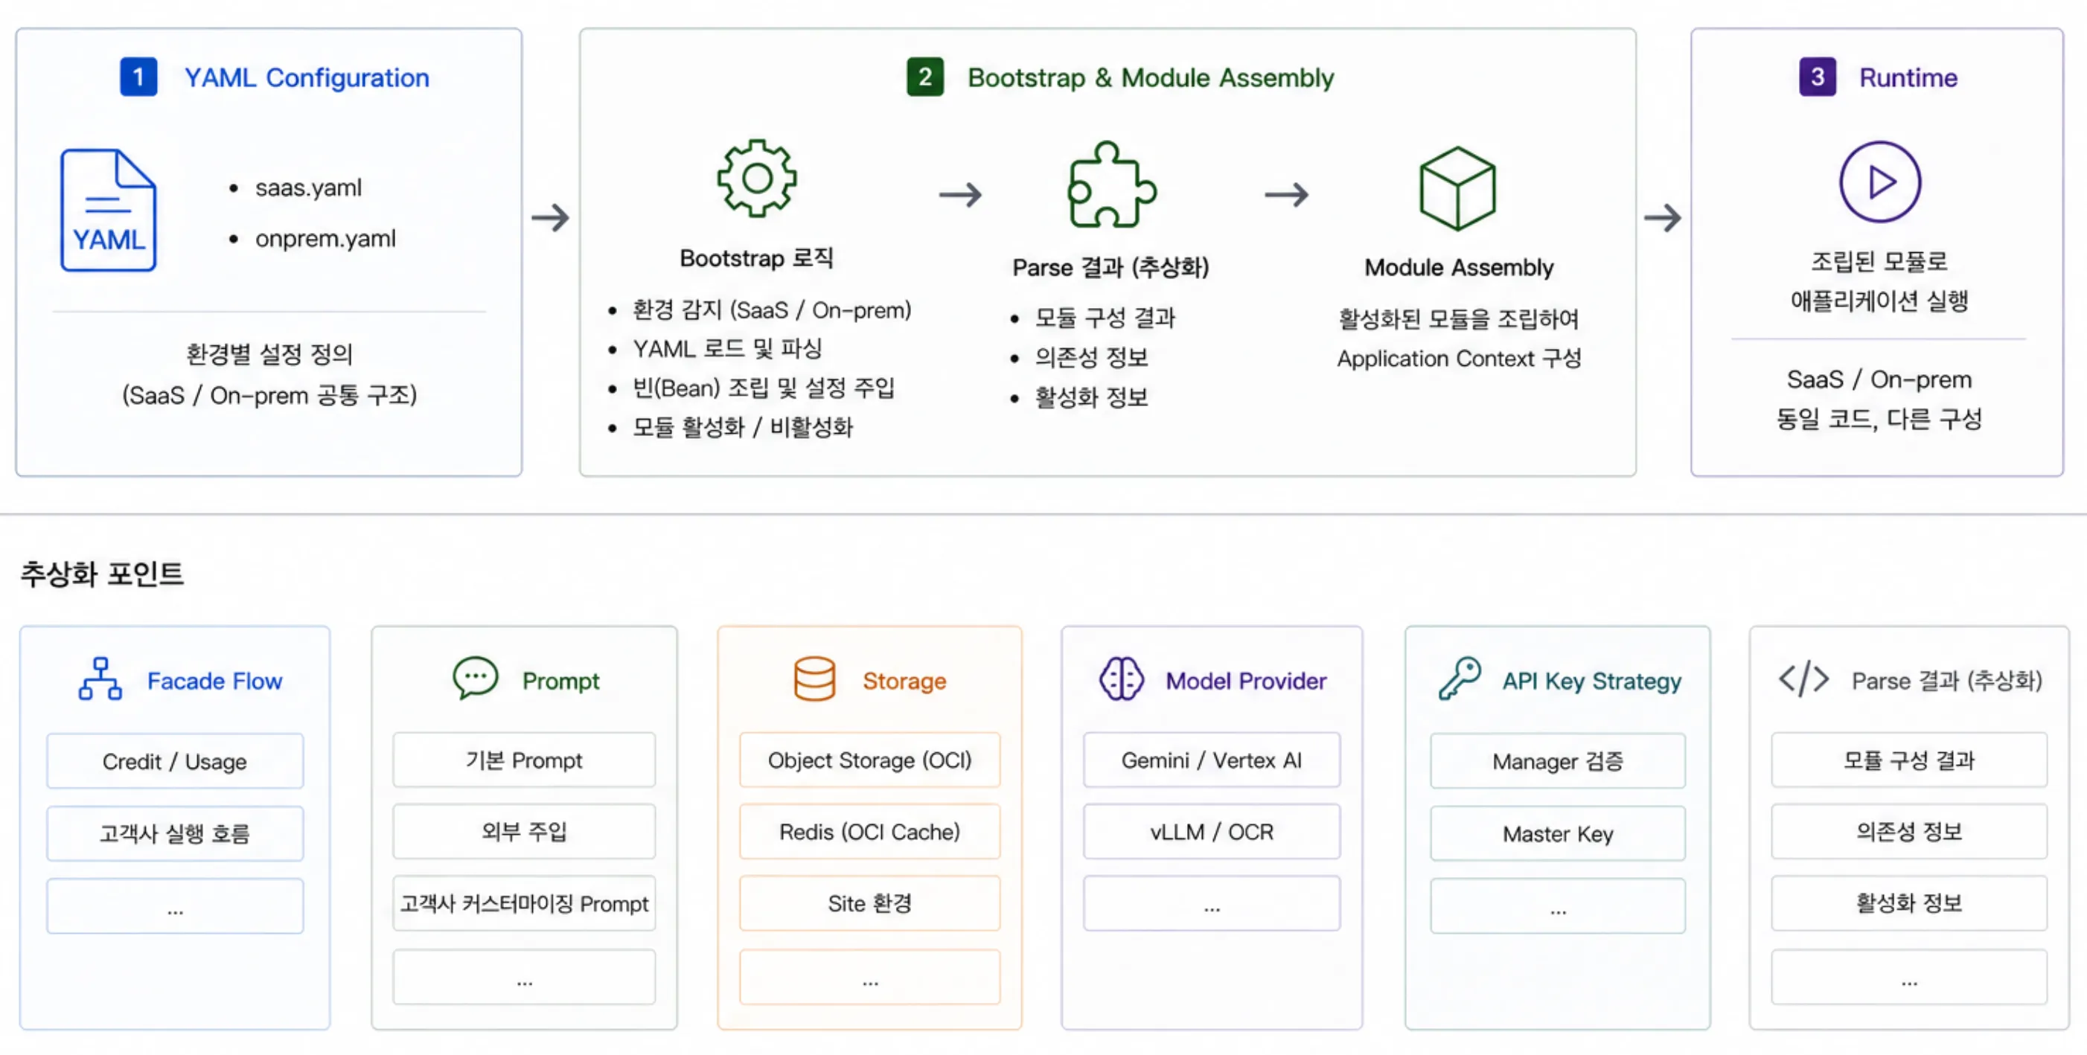Click the Storage database cylinder icon

[814, 679]
